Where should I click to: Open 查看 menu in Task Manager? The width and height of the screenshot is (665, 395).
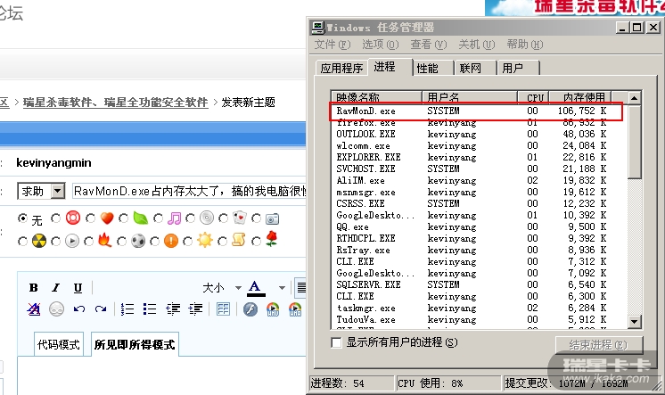pos(429,45)
